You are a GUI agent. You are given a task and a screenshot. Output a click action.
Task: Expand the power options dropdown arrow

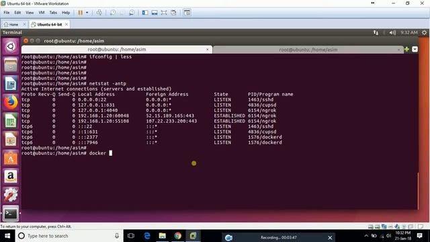[87, 13]
